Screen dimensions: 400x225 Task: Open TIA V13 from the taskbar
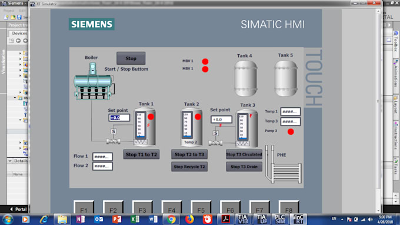click(x=243, y=219)
